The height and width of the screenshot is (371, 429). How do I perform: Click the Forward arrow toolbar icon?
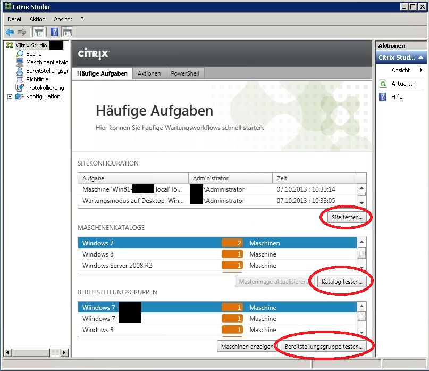click(22, 32)
